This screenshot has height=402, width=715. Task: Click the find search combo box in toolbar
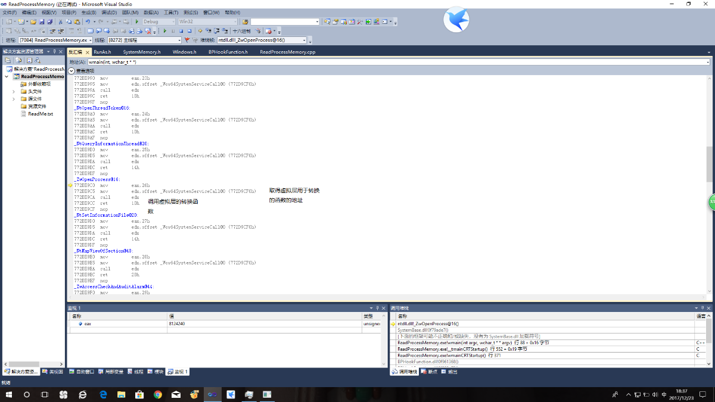point(285,21)
